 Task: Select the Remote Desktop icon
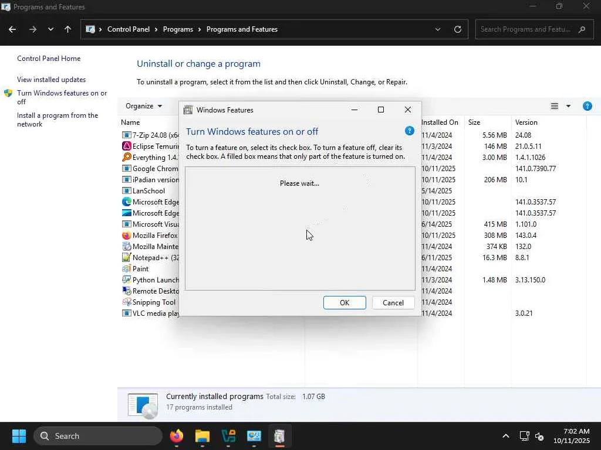pos(127,291)
